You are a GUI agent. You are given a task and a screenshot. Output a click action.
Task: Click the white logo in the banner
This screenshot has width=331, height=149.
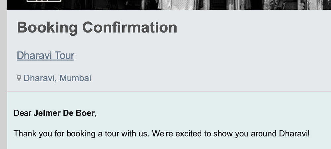pyautogui.click(x=44, y=3)
